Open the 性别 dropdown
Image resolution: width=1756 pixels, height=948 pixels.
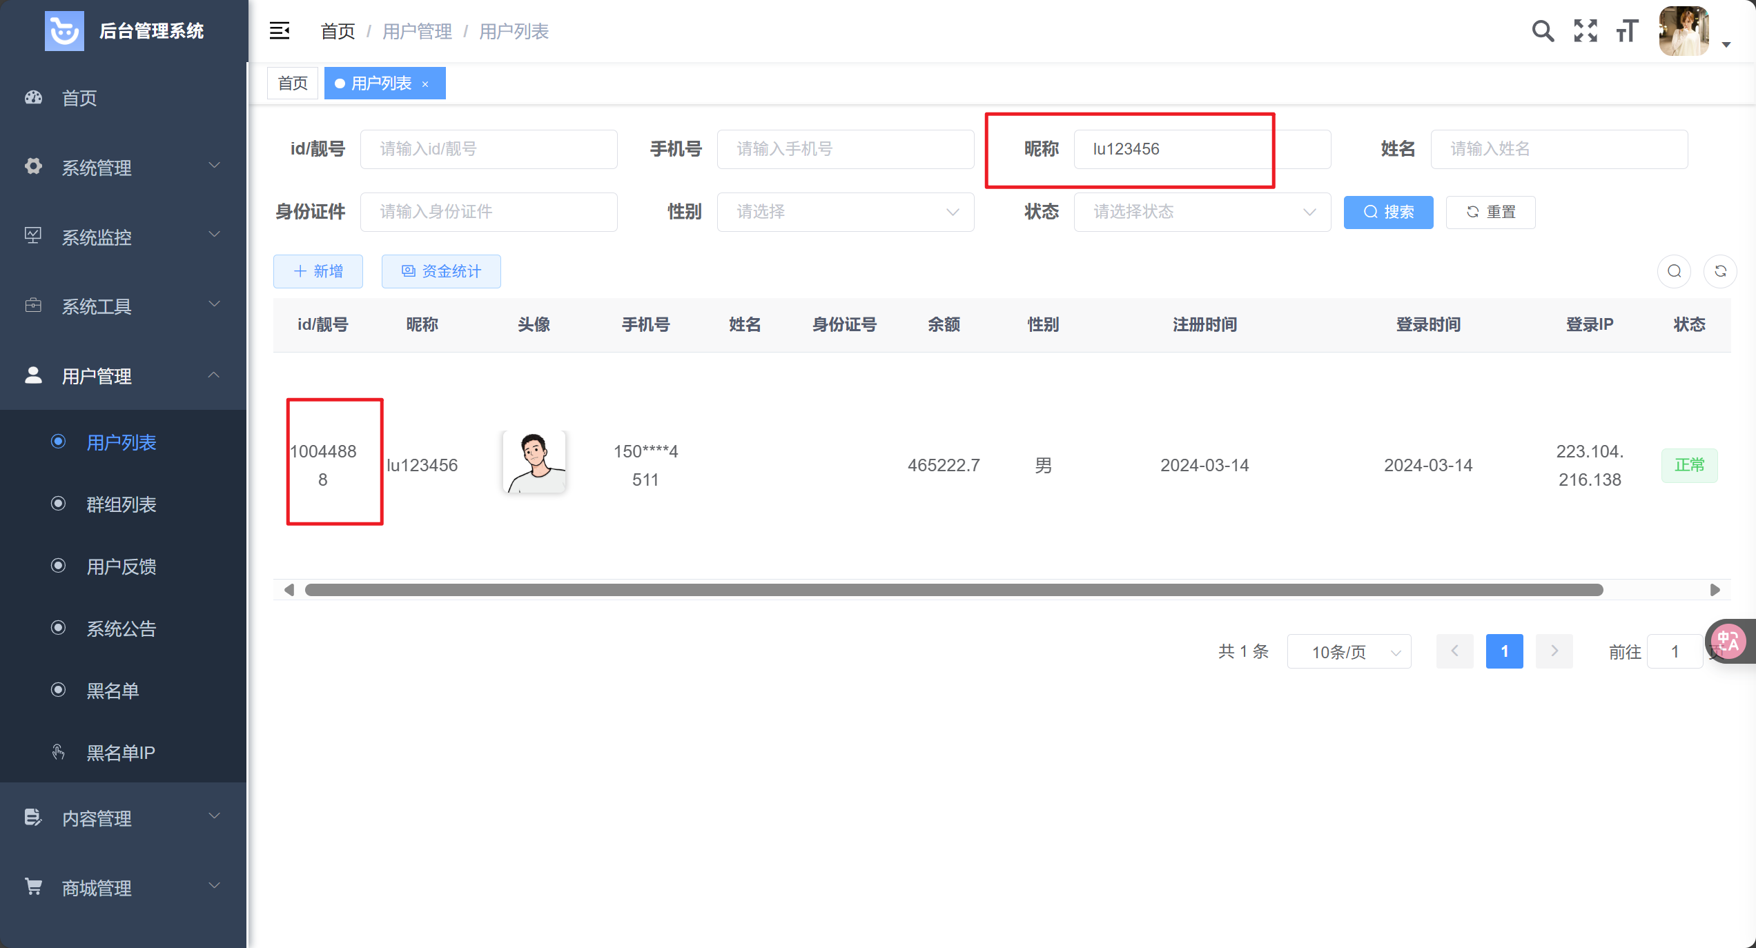pos(845,212)
